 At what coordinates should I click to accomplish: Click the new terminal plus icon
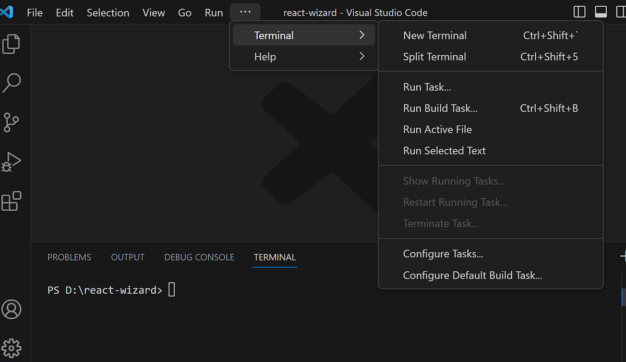point(624,256)
